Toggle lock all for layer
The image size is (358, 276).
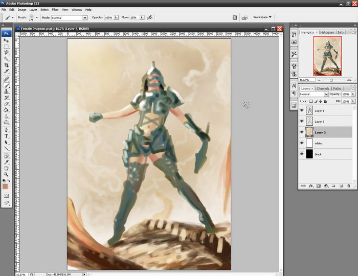[325, 101]
